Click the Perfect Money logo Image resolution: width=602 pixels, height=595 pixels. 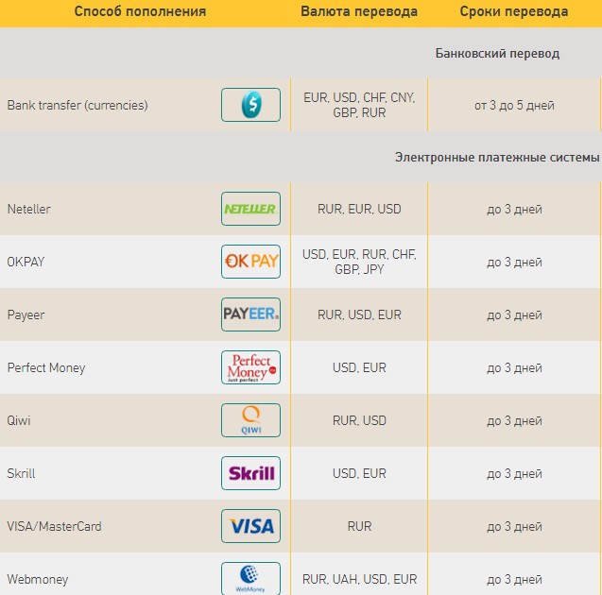pos(250,367)
